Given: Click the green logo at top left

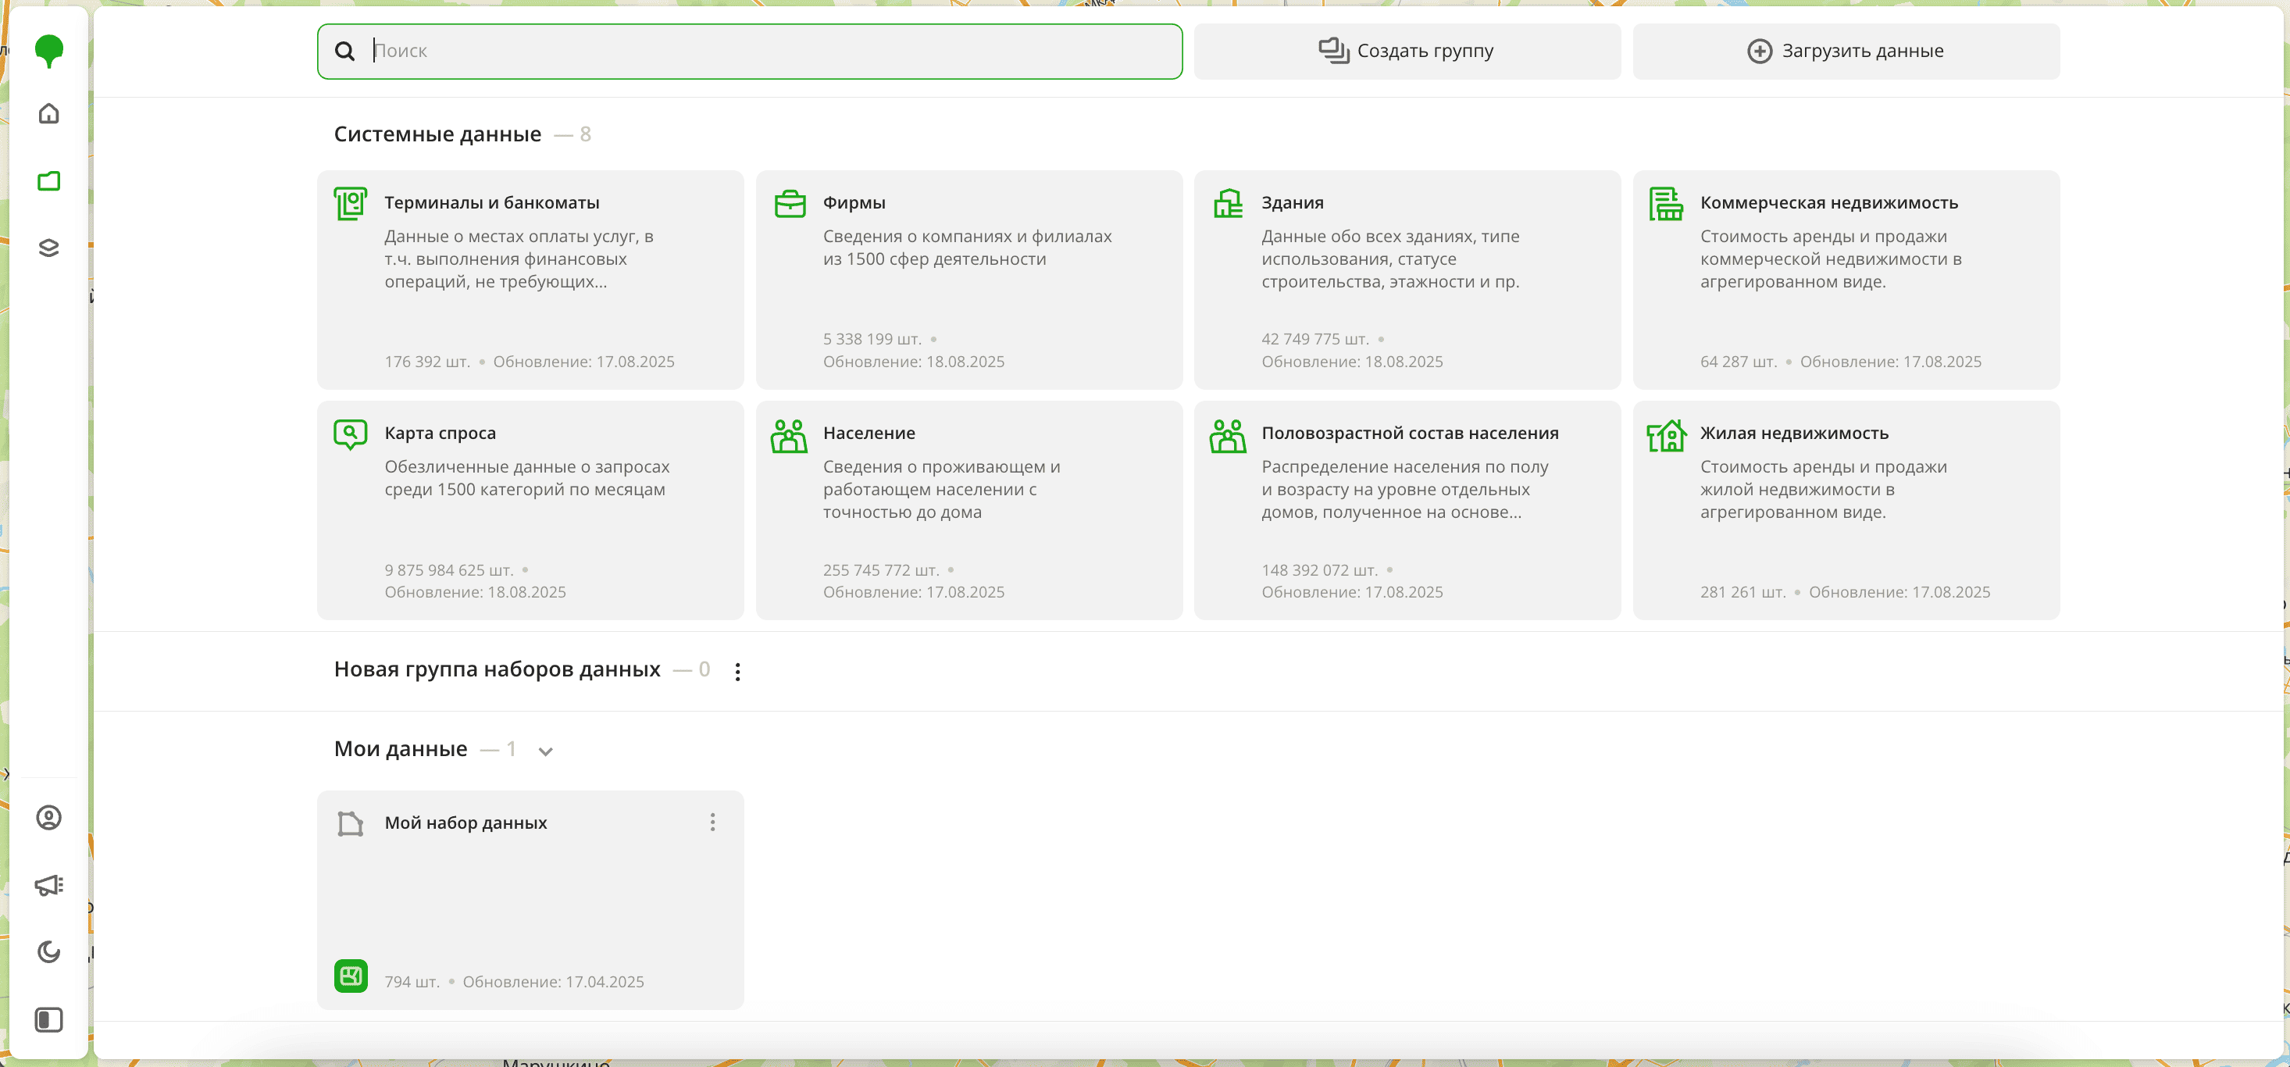Looking at the screenshot, I should [x=49, y=50].
